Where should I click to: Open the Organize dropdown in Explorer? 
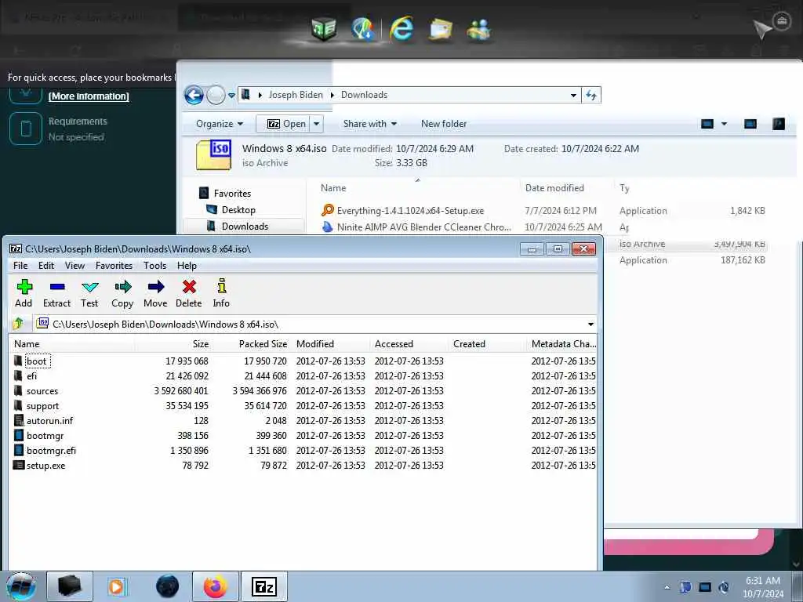tap(220, 124)
